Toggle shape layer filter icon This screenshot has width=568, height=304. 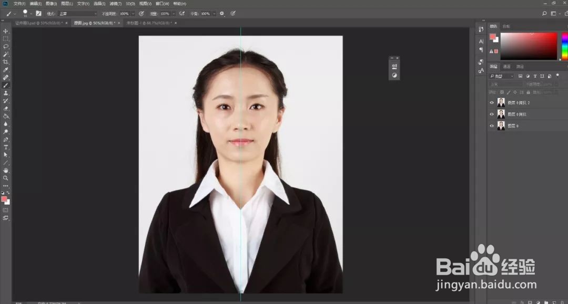pos(542,76)
